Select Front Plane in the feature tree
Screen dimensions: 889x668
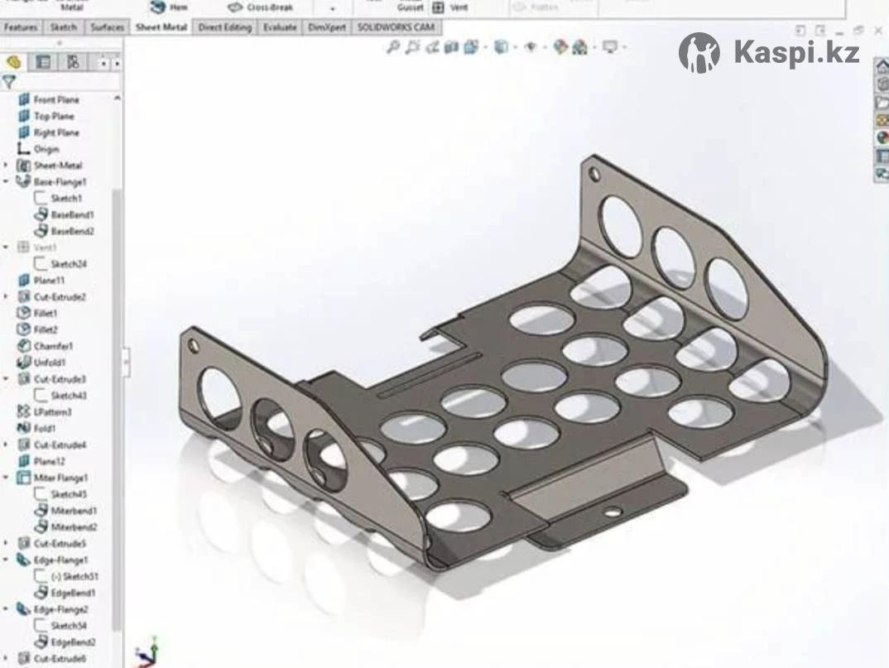point(55,99)
